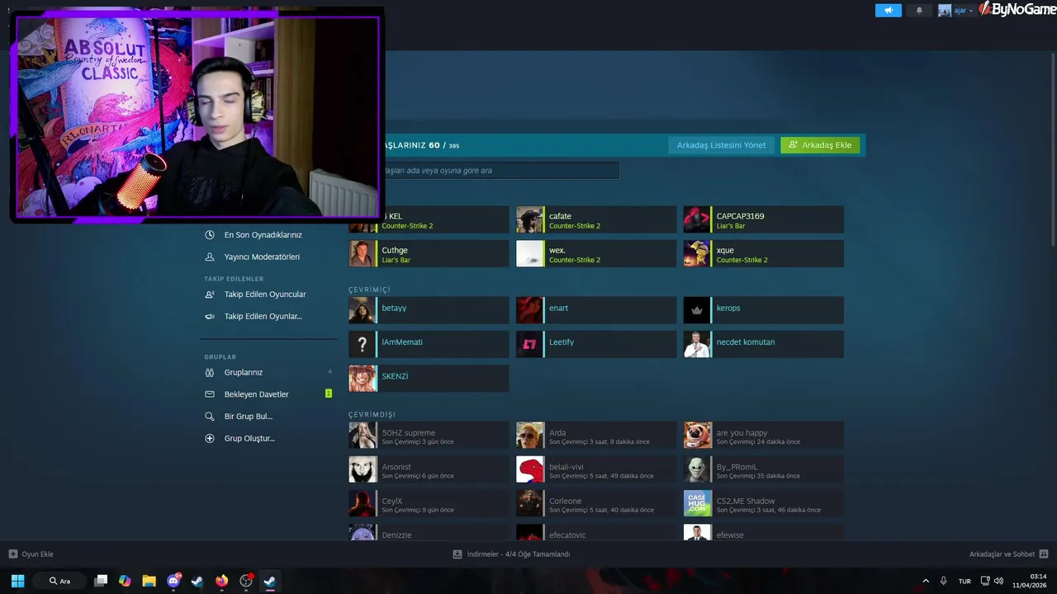Open the Windows Start menu
This screenshot has height=594, width=1057.
point(17,581)
